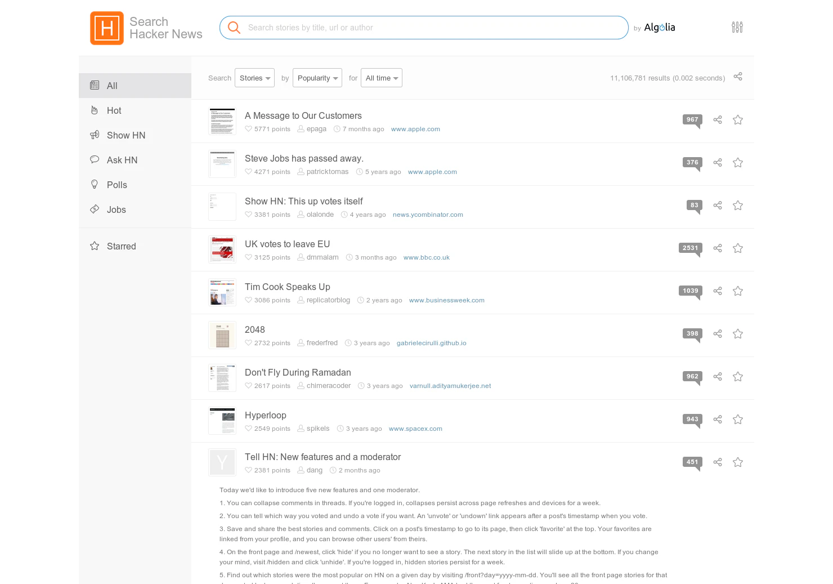Open 'UK votes to leave EU' title

click(287, 244)
